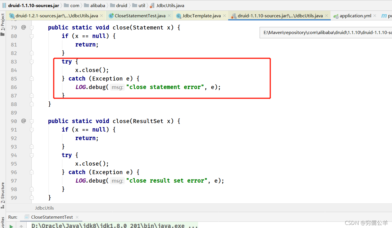This screenshot has height=228, width=392.
Task: Collapse the try block at line 83
Action: point(32,62)
